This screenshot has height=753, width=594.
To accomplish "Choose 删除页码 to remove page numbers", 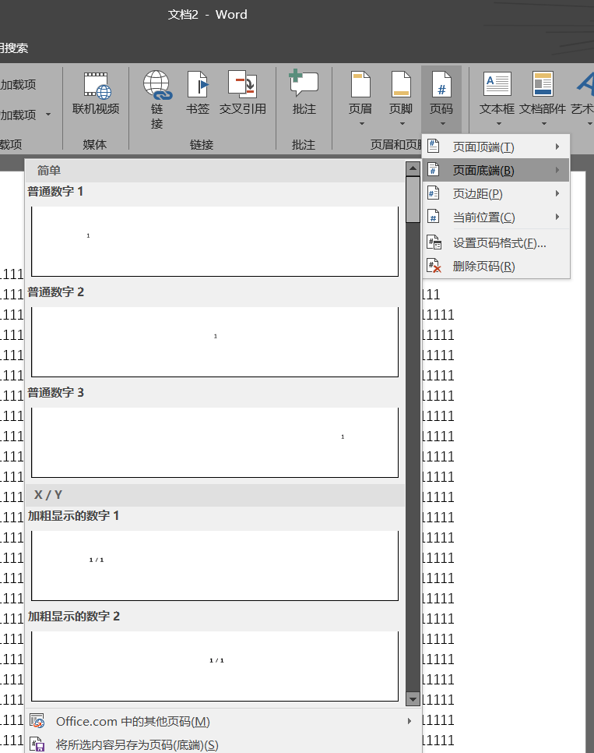I will [x=483, y=267].
